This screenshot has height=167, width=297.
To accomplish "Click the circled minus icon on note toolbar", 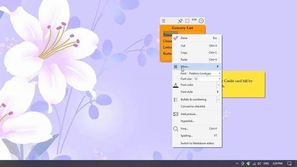I will pos(201,21).
